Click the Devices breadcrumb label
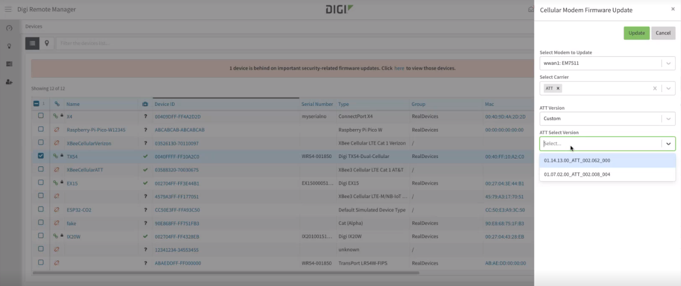681x286 pixels. pyautogui.click(x=34, y=26)
